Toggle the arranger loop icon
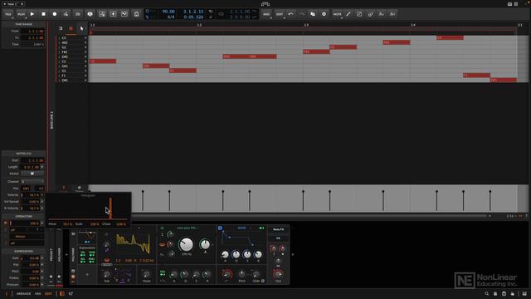The width and height of the screenshot is (531, 299). tap(222, 14)
